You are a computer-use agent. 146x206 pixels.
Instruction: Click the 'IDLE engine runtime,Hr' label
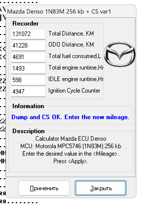click(76, 79)
